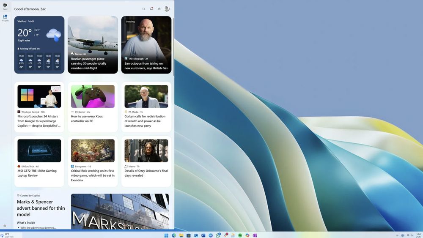Open WhatsApp from the taskbar
The width and height of the screenshot is (423, 238).
tap(218, 235)
